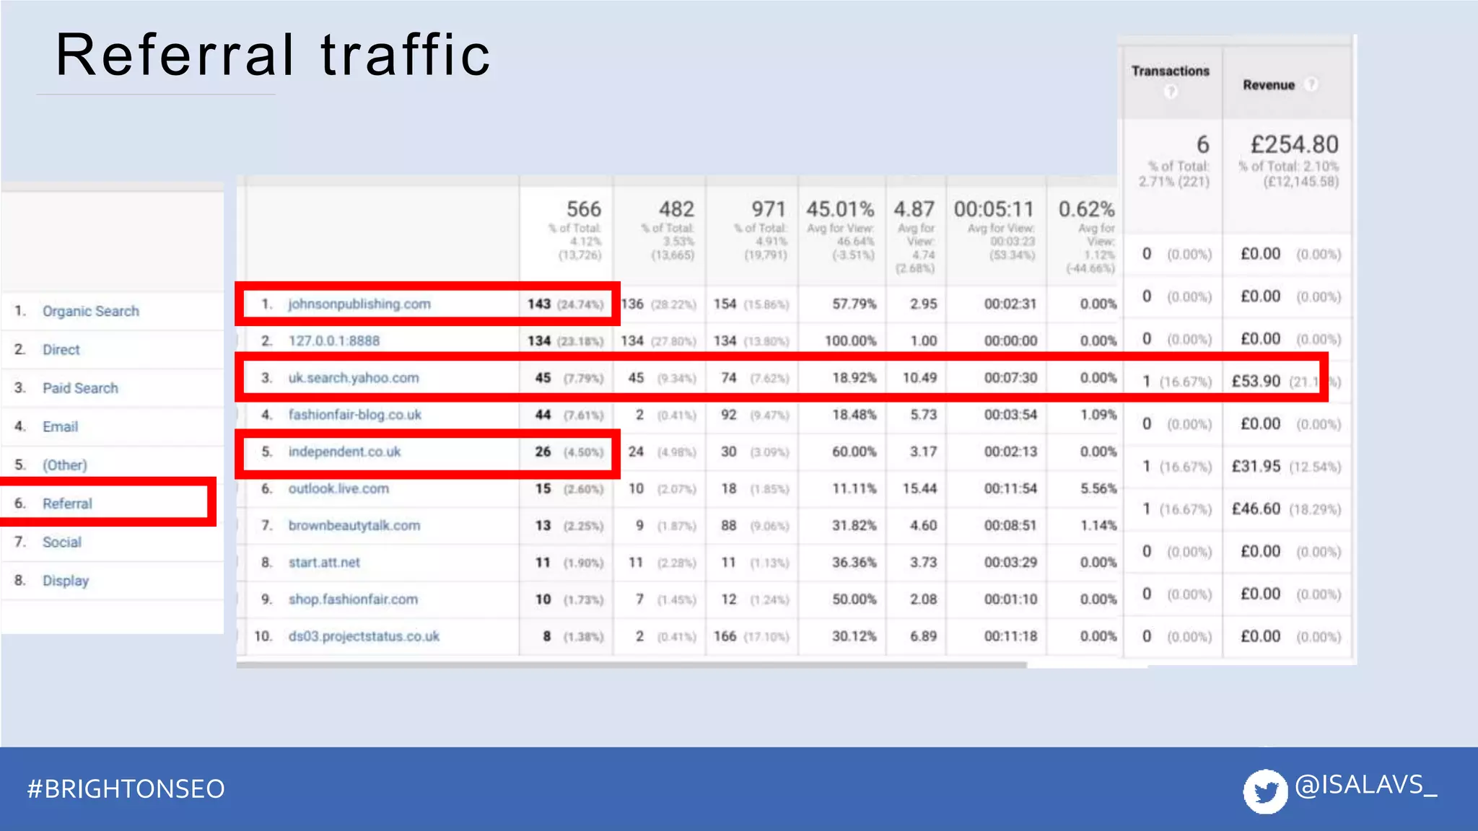Screen dimensions: 1478x831
Task: Click the 5.56% cell for outlook.live.com
Action: click(x=1098, y=488)
